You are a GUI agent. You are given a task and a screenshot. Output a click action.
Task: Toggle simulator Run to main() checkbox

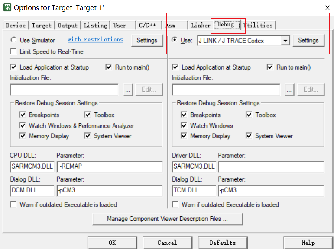tap(109, 67)
